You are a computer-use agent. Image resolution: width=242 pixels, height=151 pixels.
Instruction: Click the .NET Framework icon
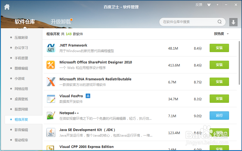pos(51,48)
